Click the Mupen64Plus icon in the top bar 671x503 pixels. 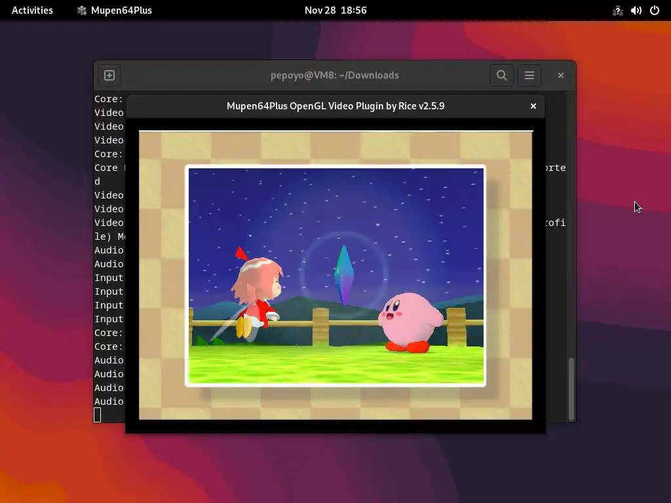(x=82, y=10)
